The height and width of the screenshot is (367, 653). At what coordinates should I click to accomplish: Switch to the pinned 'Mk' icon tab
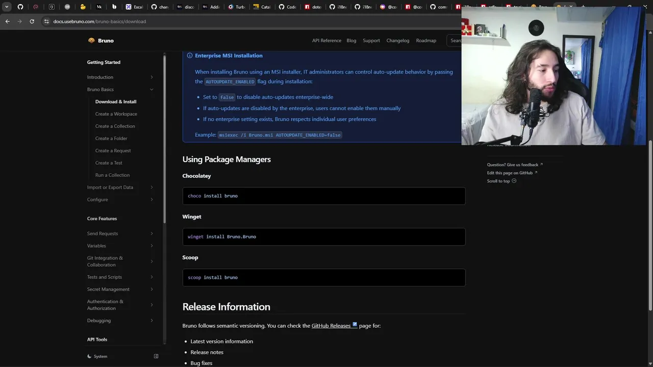point(99,7)
